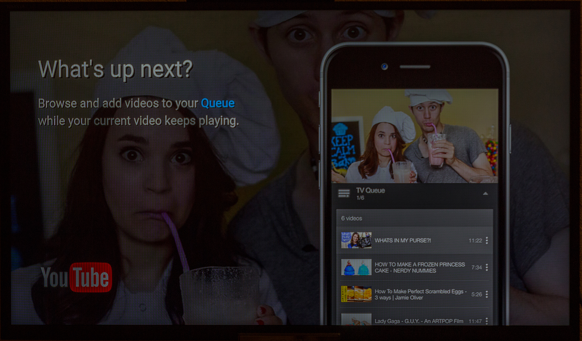Tap the playing video on the phone
Screen dimensions: 582x341
pyautogui.click(x=415, y=136)
